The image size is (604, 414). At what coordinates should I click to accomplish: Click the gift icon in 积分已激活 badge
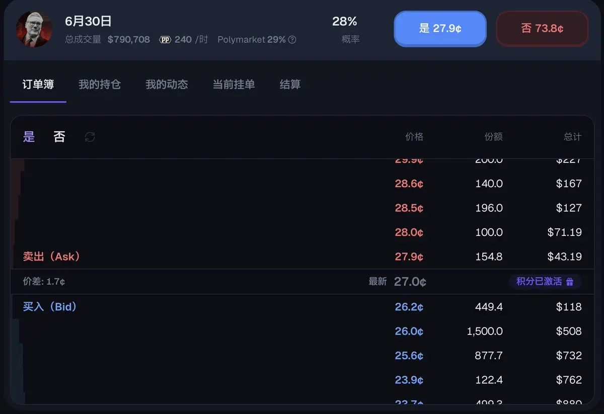[570, 282]
